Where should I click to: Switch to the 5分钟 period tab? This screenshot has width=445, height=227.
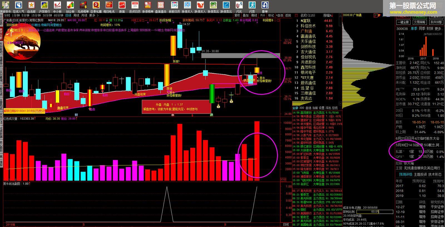pos(25,16)
